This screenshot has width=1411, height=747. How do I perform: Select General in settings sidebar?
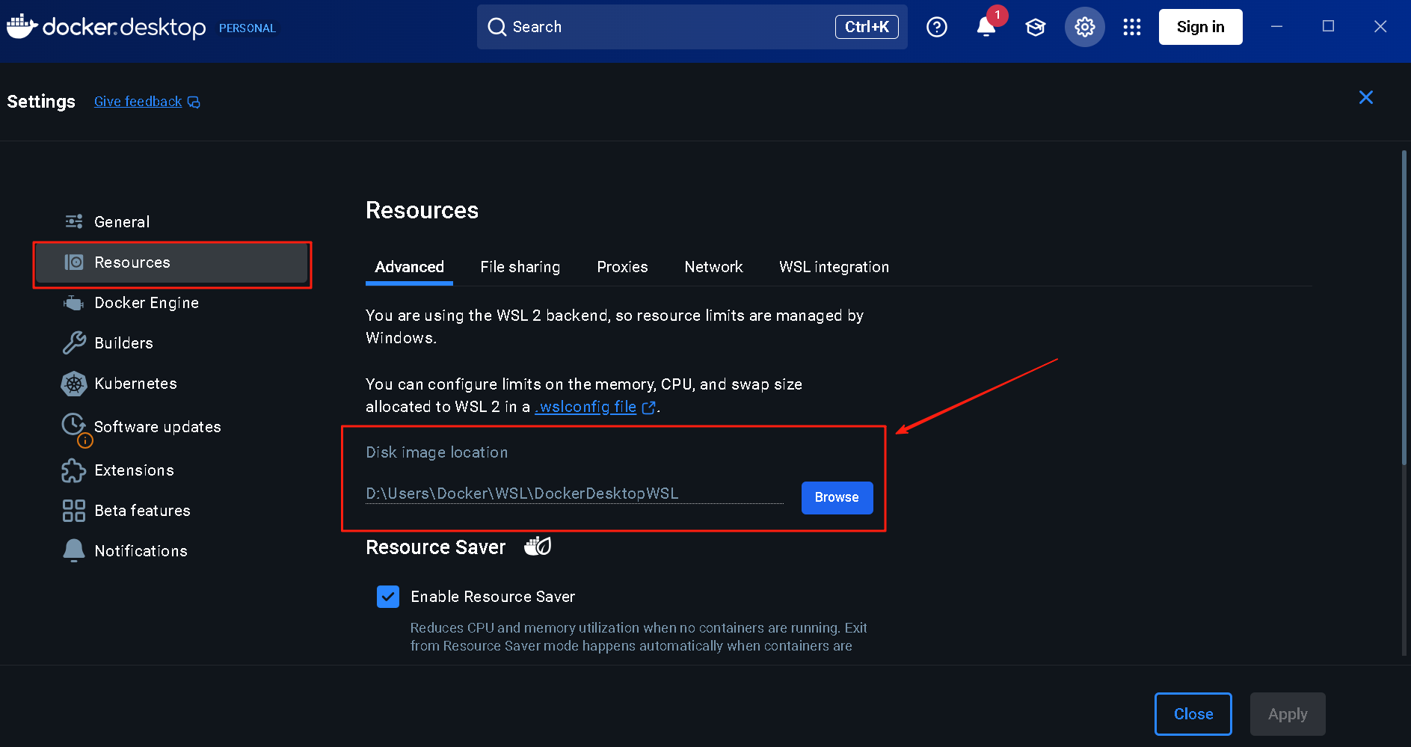point(172,222)
